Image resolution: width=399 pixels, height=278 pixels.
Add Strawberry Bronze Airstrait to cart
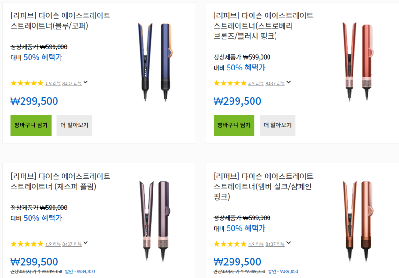point(234,125)
